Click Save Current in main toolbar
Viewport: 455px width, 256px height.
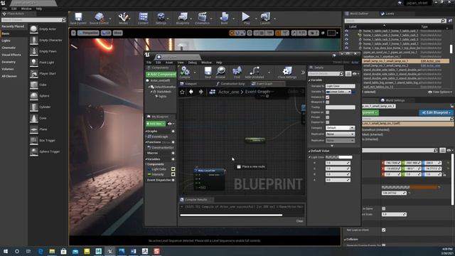pos(78,18)
